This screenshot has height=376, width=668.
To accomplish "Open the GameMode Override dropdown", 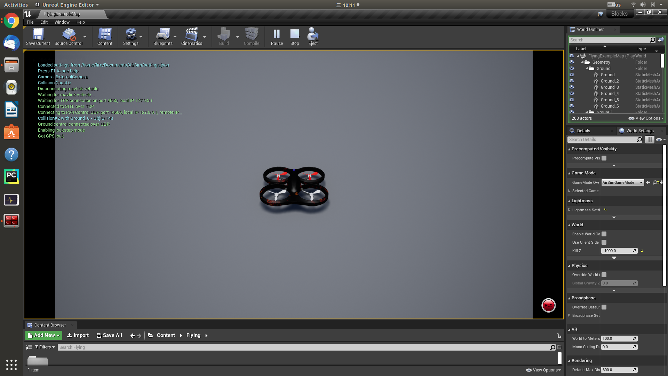I will point(622,182).
